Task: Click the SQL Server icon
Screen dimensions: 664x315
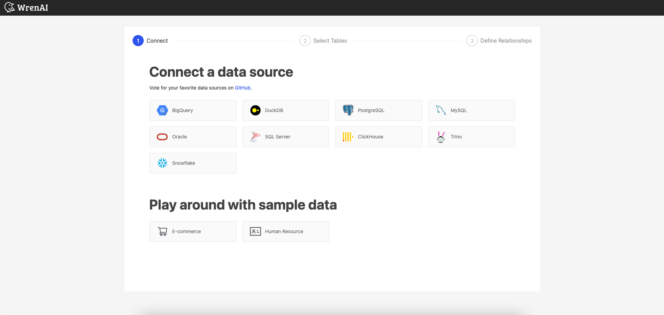Action: click(x=255, y=137)
